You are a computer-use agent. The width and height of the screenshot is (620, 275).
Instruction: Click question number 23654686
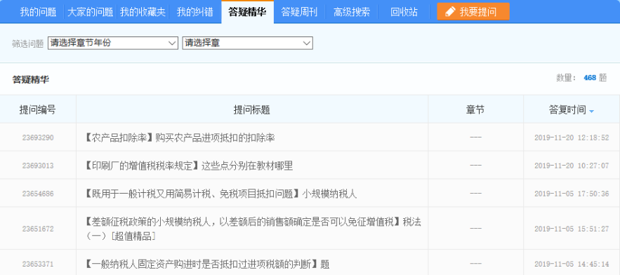[38, 194]
